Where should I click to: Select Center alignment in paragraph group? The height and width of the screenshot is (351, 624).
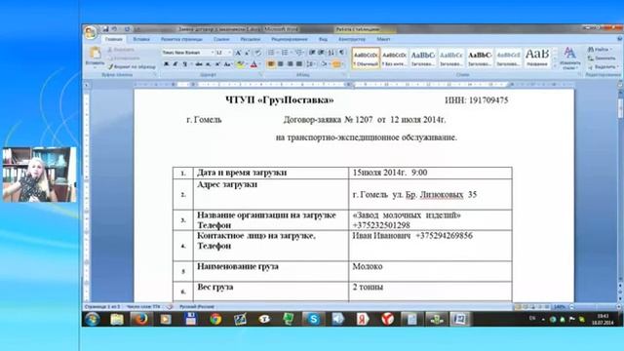(281, 64)
